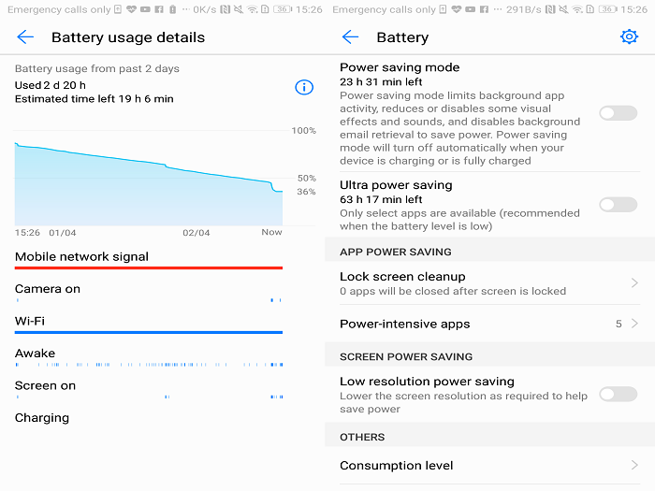Tap Wi-Fi icon in right status bar
The height and width of the screenshot is (491, 655).
coord(577,9)
